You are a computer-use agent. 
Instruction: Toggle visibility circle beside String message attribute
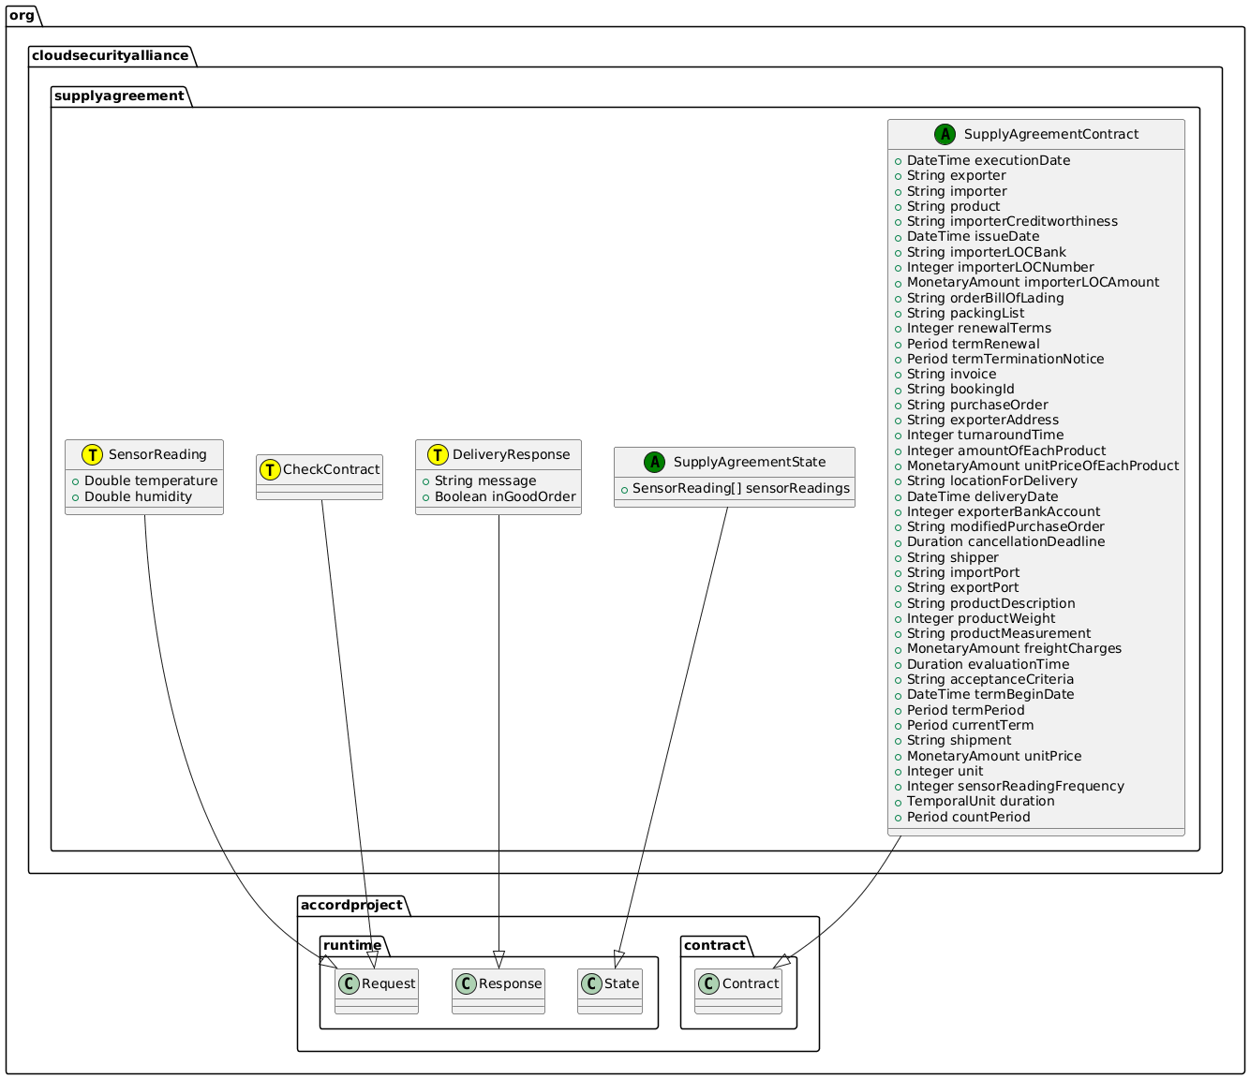(428, 481)
